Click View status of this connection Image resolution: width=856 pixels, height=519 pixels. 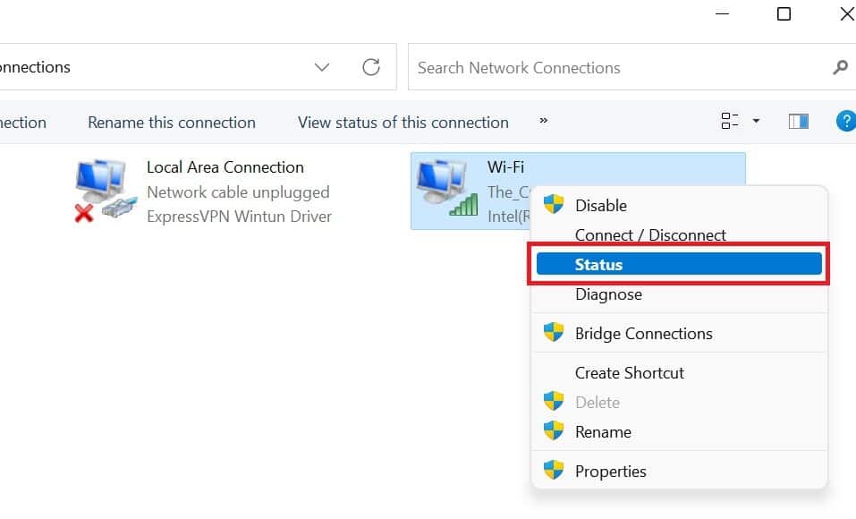point(403,123)
